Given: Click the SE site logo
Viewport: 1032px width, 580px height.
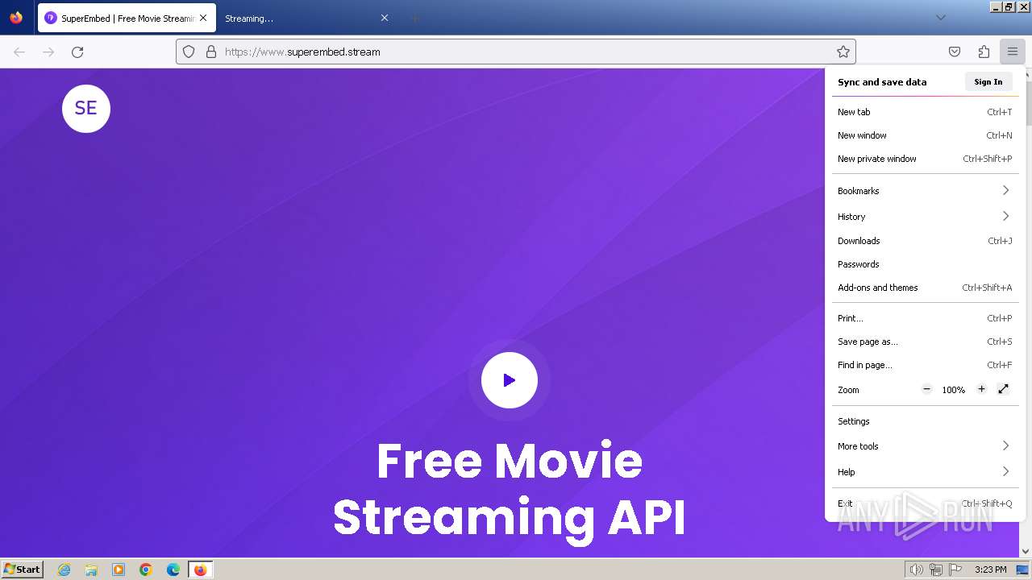Looking at the screenshot, I should point(86,109).
